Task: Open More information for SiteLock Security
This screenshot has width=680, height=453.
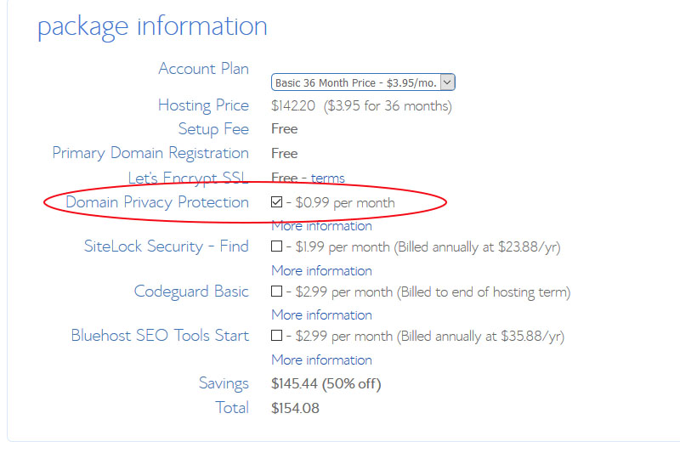Action: [x=321, y=270]
